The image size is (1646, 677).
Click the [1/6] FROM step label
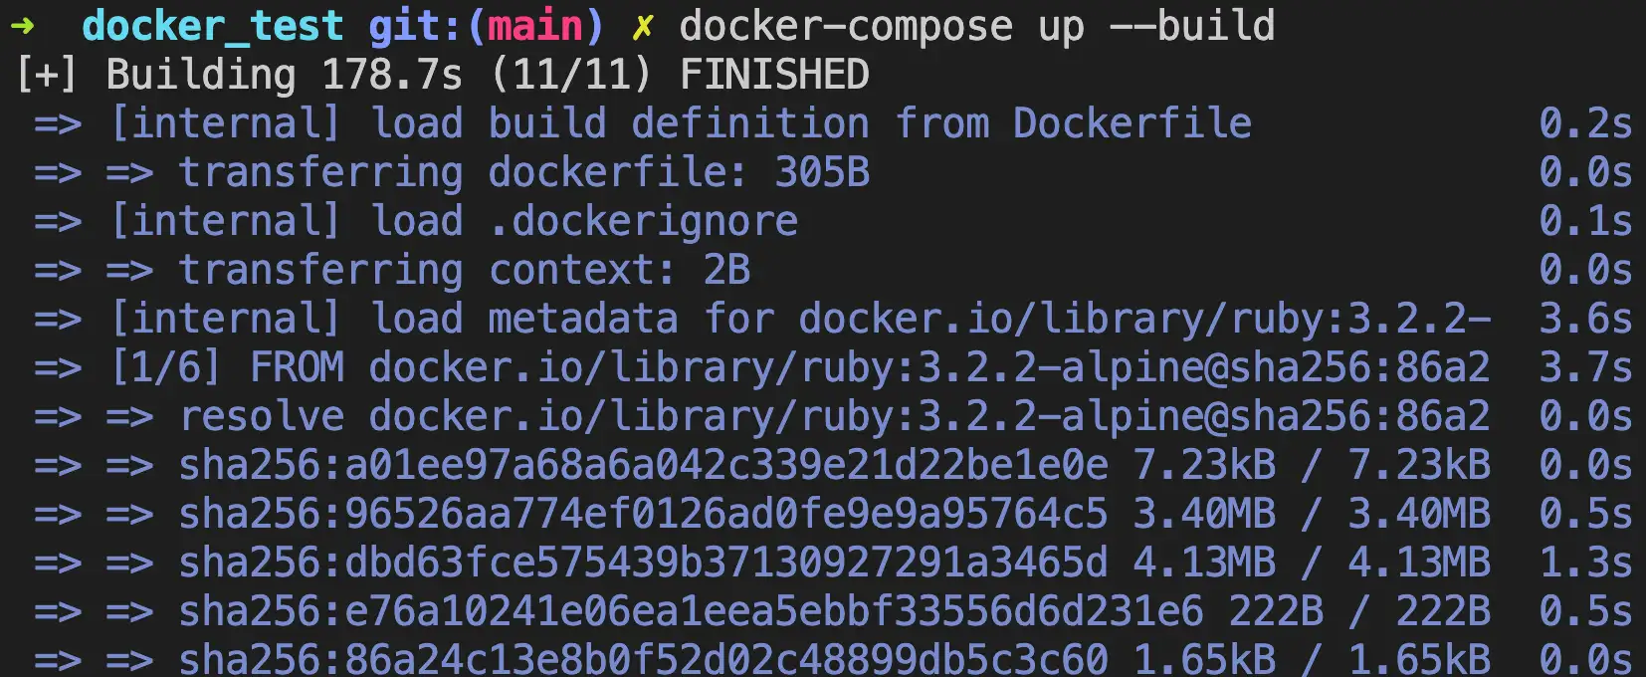227,368
